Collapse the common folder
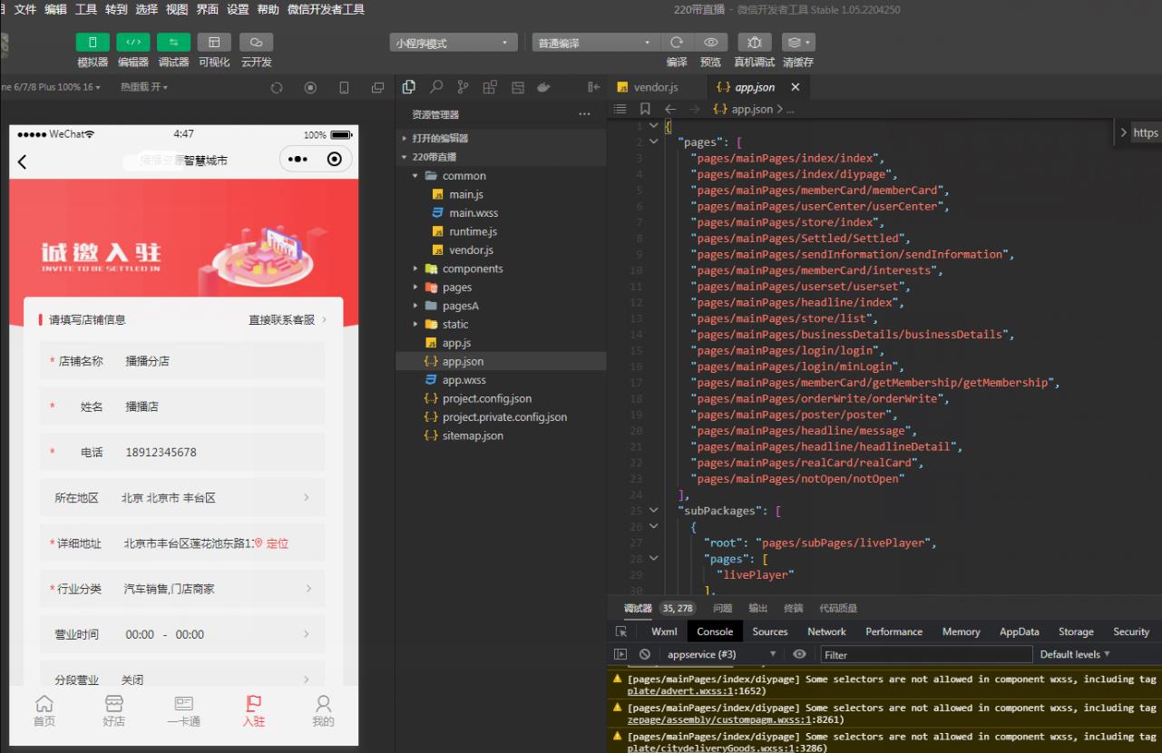The height and width of the screenshot is (753, 1162). (502, 176)
